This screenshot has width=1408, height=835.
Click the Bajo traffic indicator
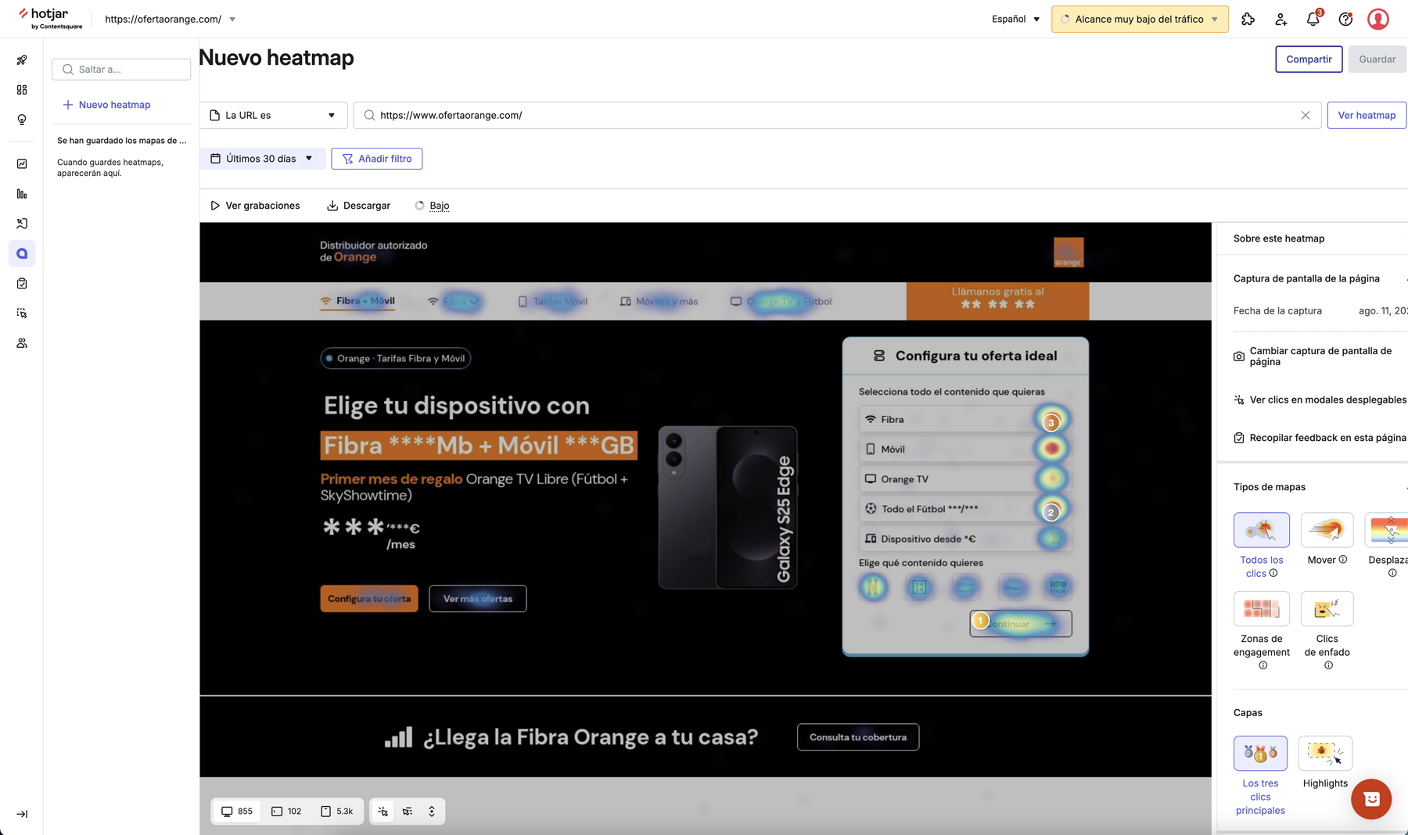pyautogui.click(x=432, y=206)
